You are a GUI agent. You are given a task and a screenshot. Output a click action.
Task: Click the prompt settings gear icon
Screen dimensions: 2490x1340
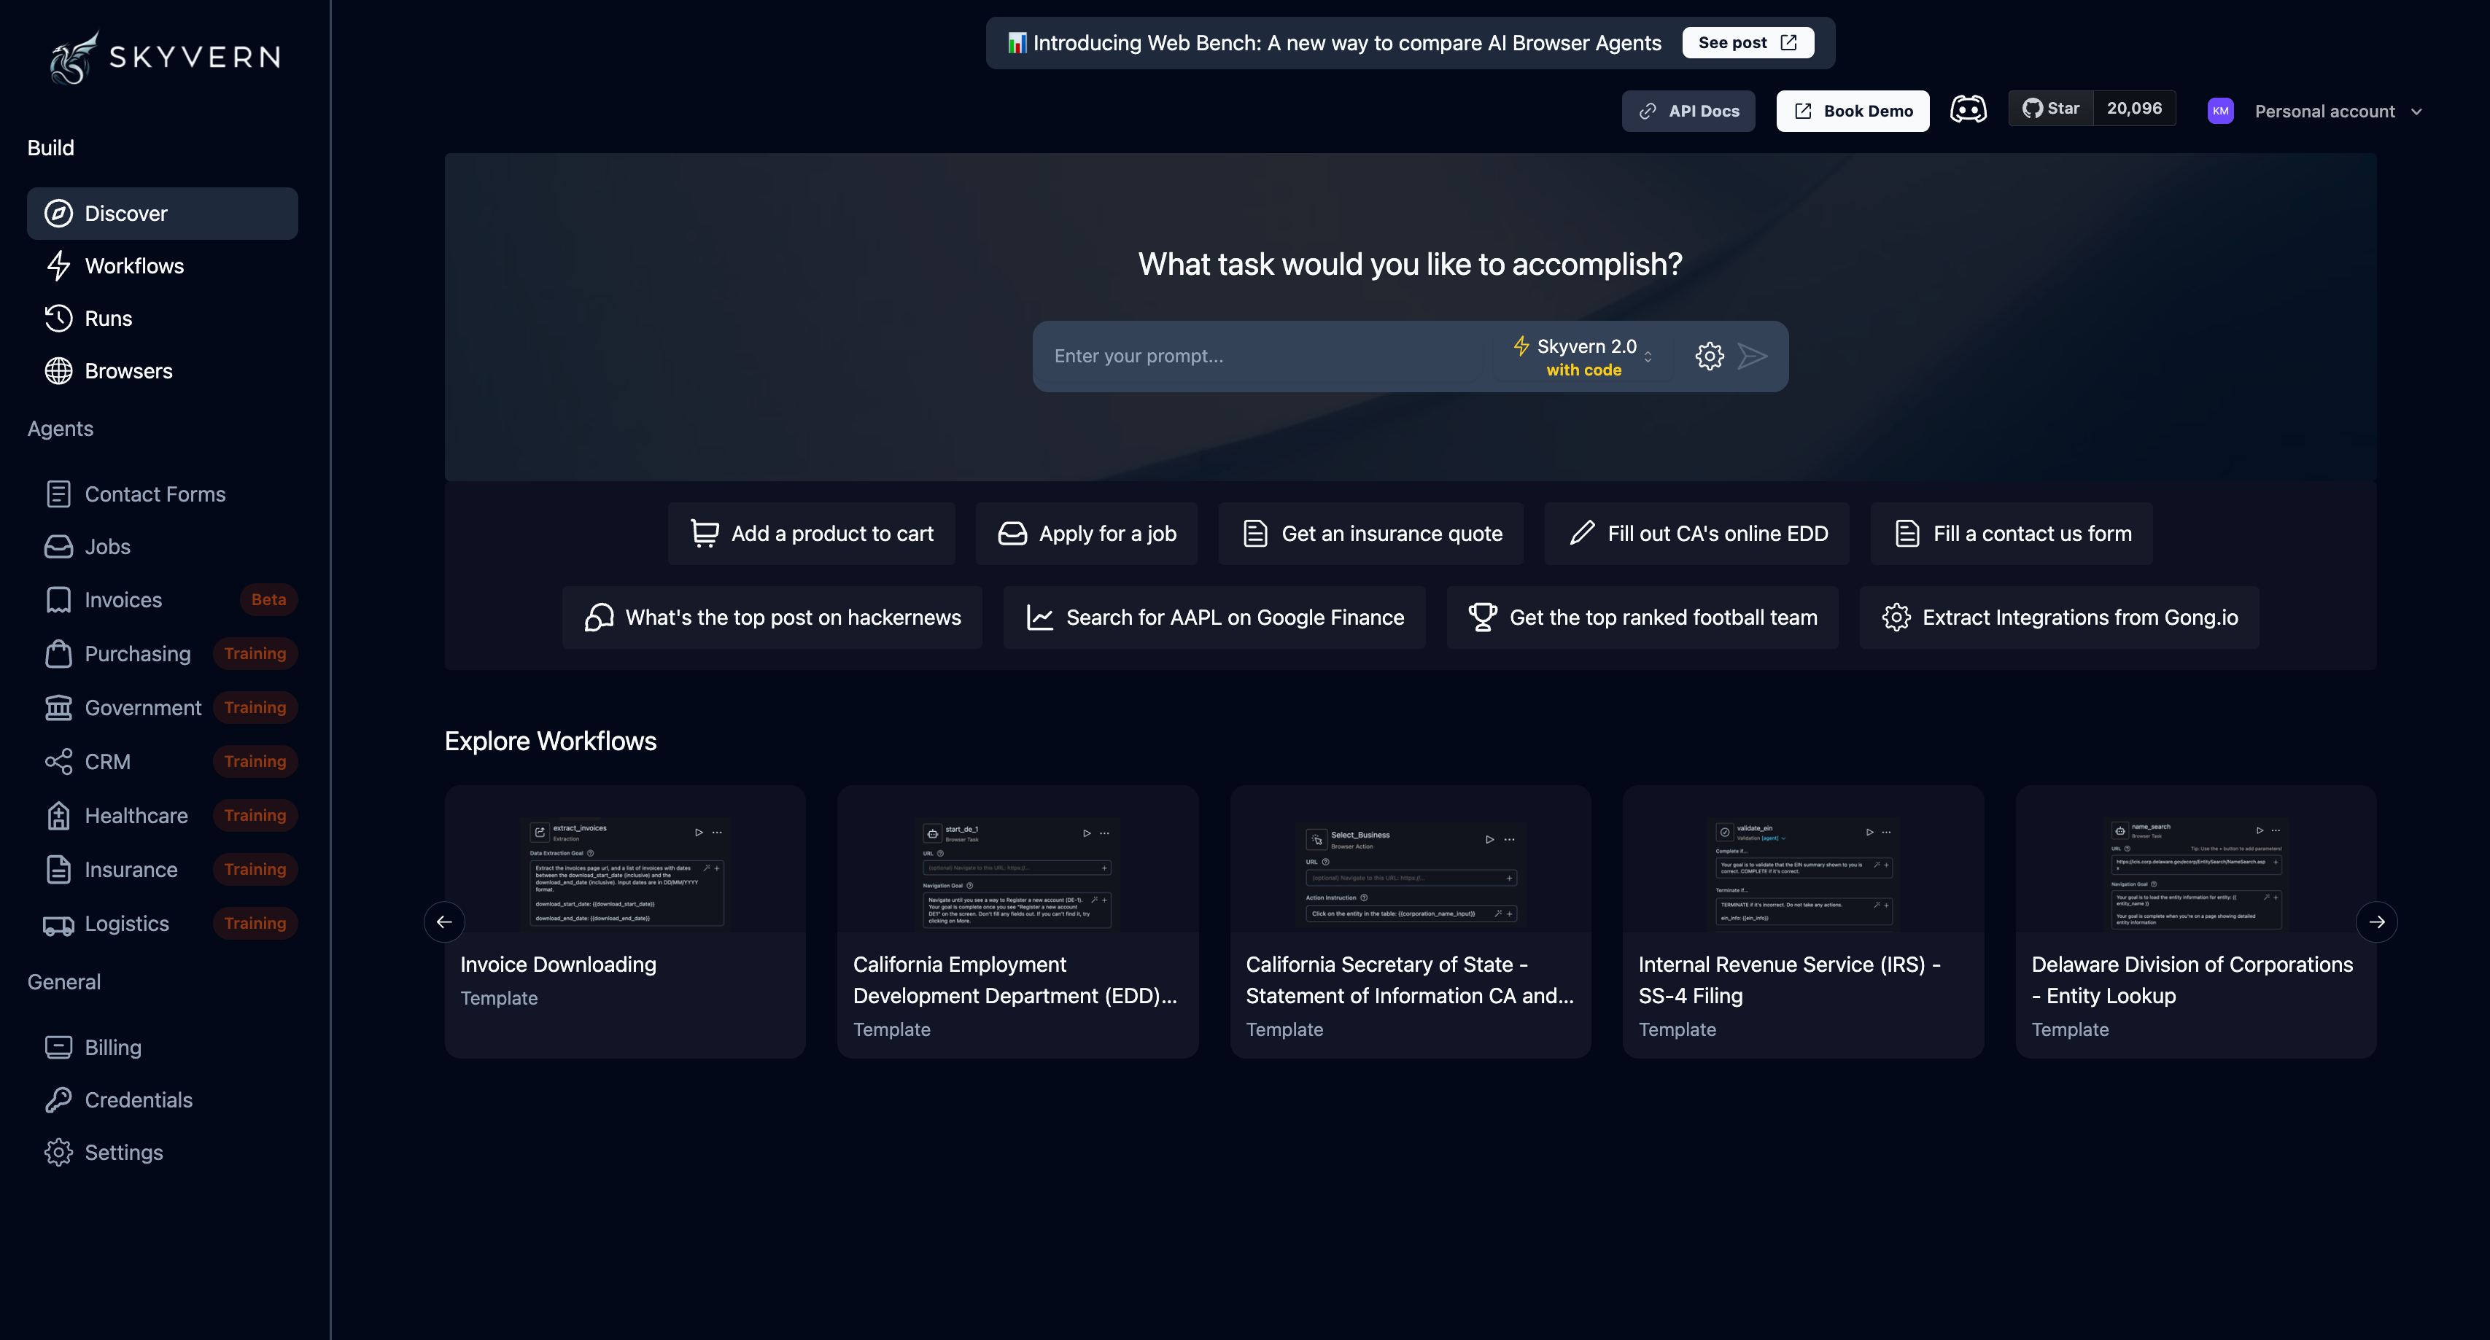click(1709, 356)
